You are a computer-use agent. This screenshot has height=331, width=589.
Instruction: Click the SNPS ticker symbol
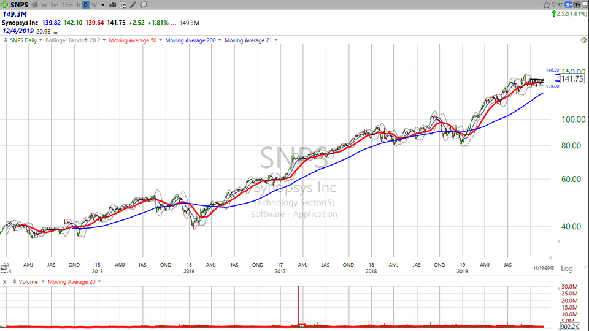19,5
